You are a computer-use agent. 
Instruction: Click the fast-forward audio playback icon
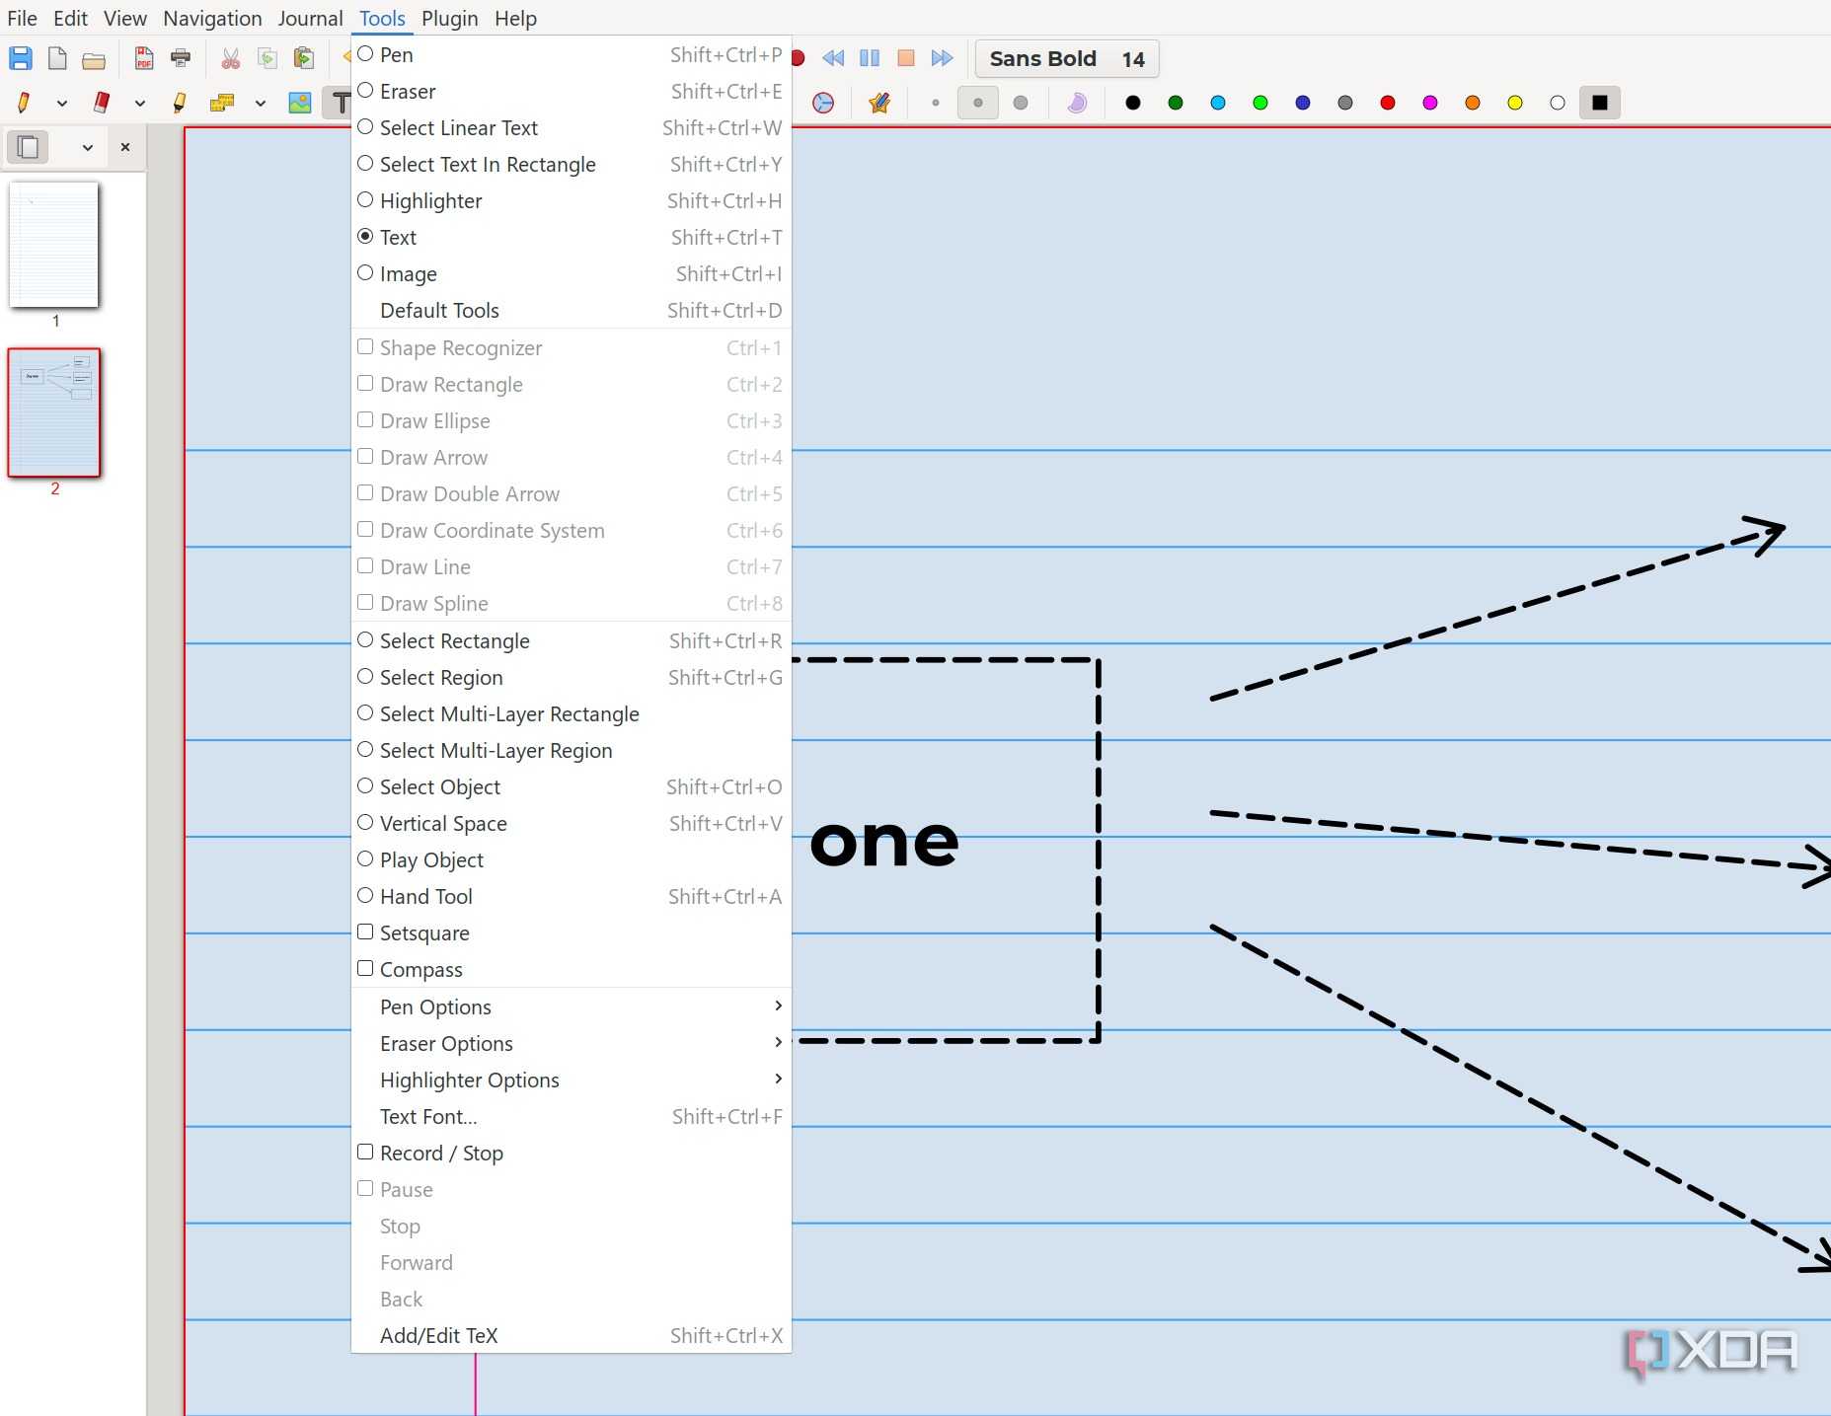(943, 58)
